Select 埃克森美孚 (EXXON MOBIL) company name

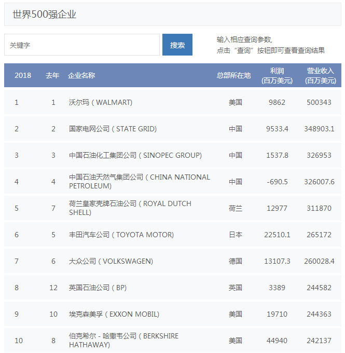[114, 314]
